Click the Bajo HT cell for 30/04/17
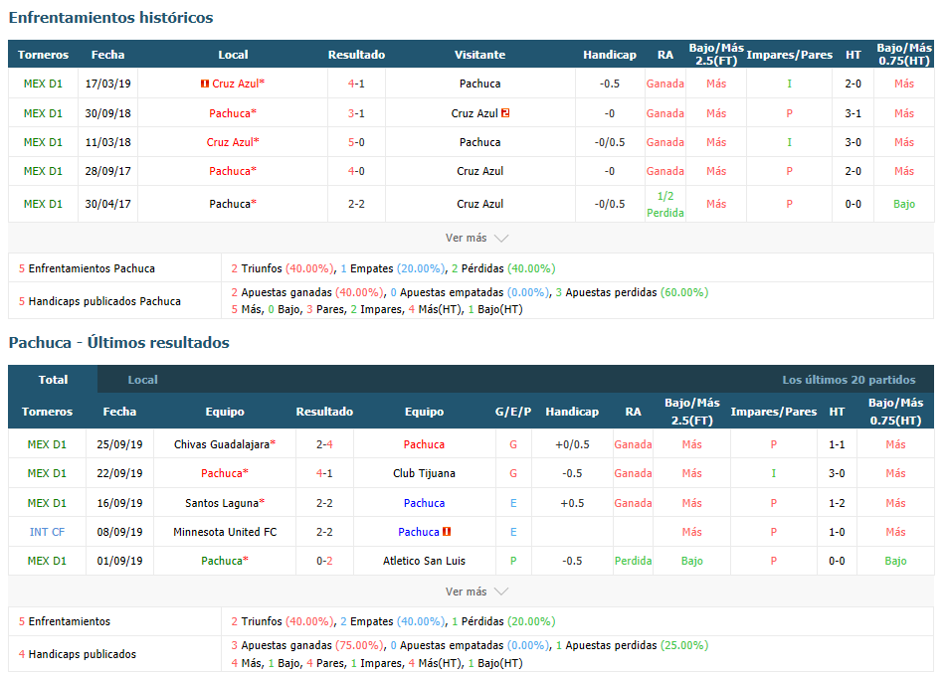Viewport: 948px width, 677px height. tap(904, 204)
